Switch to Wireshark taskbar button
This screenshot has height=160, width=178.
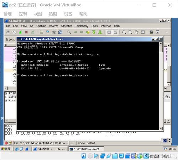tap(50, 149)
